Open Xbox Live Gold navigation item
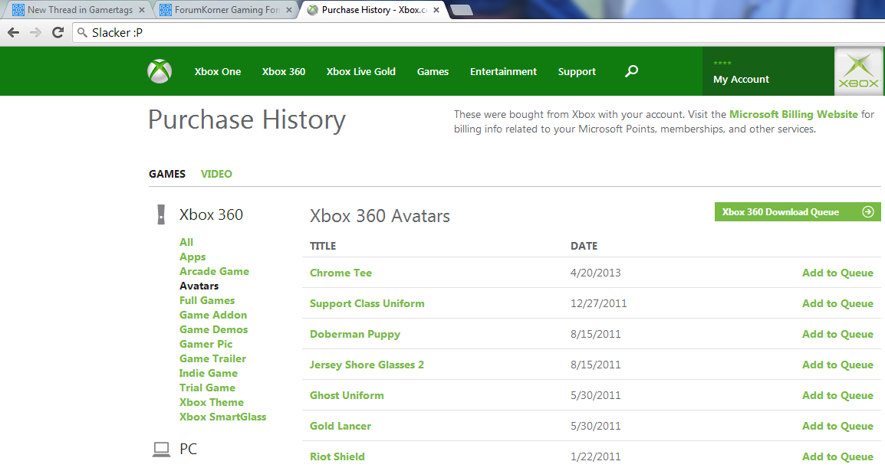 pos(360,71)
